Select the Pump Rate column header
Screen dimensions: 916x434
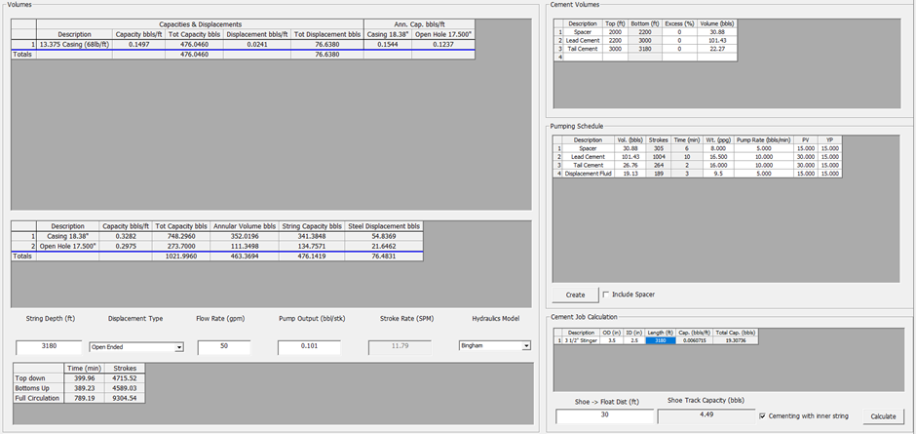coord(763,139)
